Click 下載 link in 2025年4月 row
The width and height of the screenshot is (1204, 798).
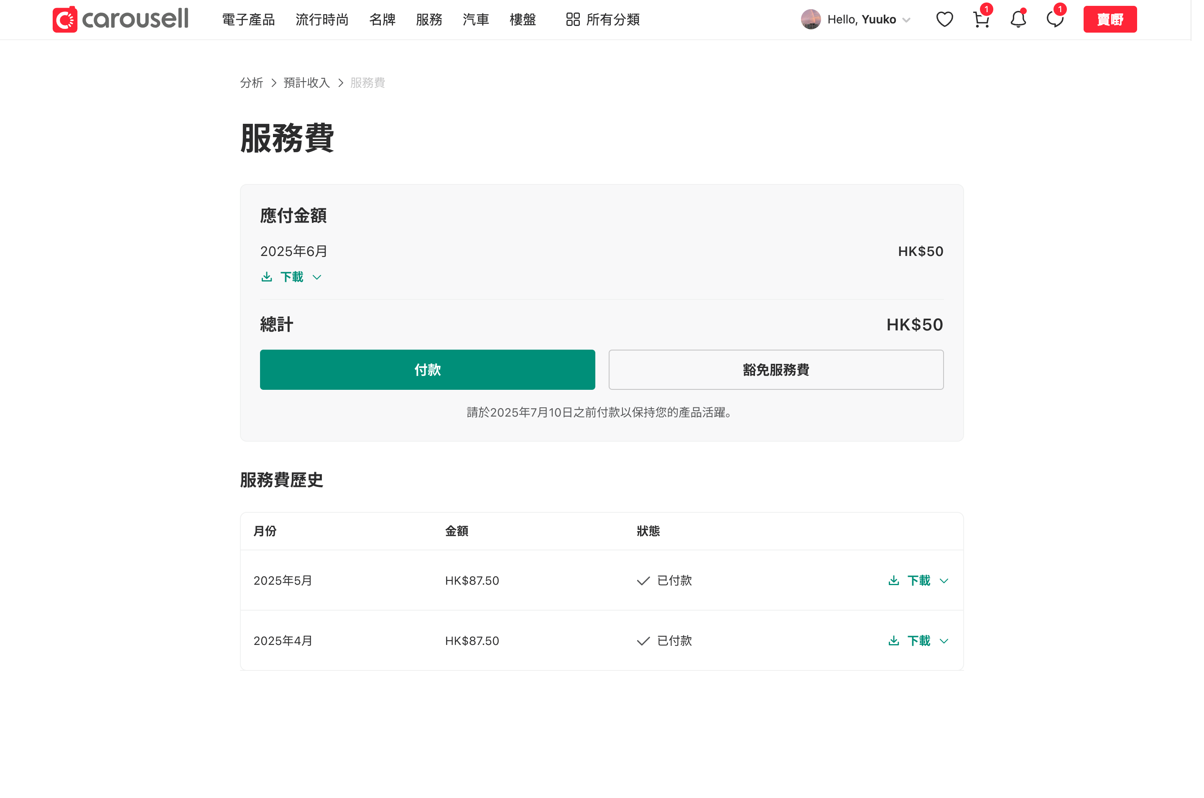(x=918, y=640)
